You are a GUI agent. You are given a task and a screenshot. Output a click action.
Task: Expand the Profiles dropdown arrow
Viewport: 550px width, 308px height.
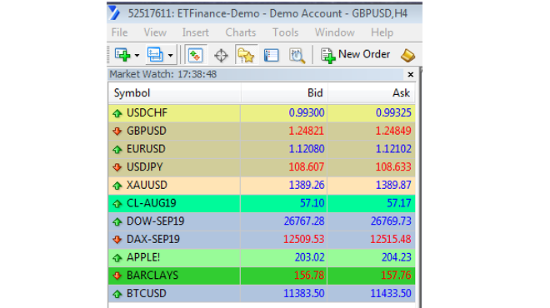click(x=171, y=56)
